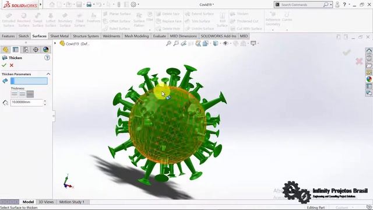Viewport: 373px width, 210px height.
Task: Open the Motion Study 1 tab
Action: [x=72, y=202]
